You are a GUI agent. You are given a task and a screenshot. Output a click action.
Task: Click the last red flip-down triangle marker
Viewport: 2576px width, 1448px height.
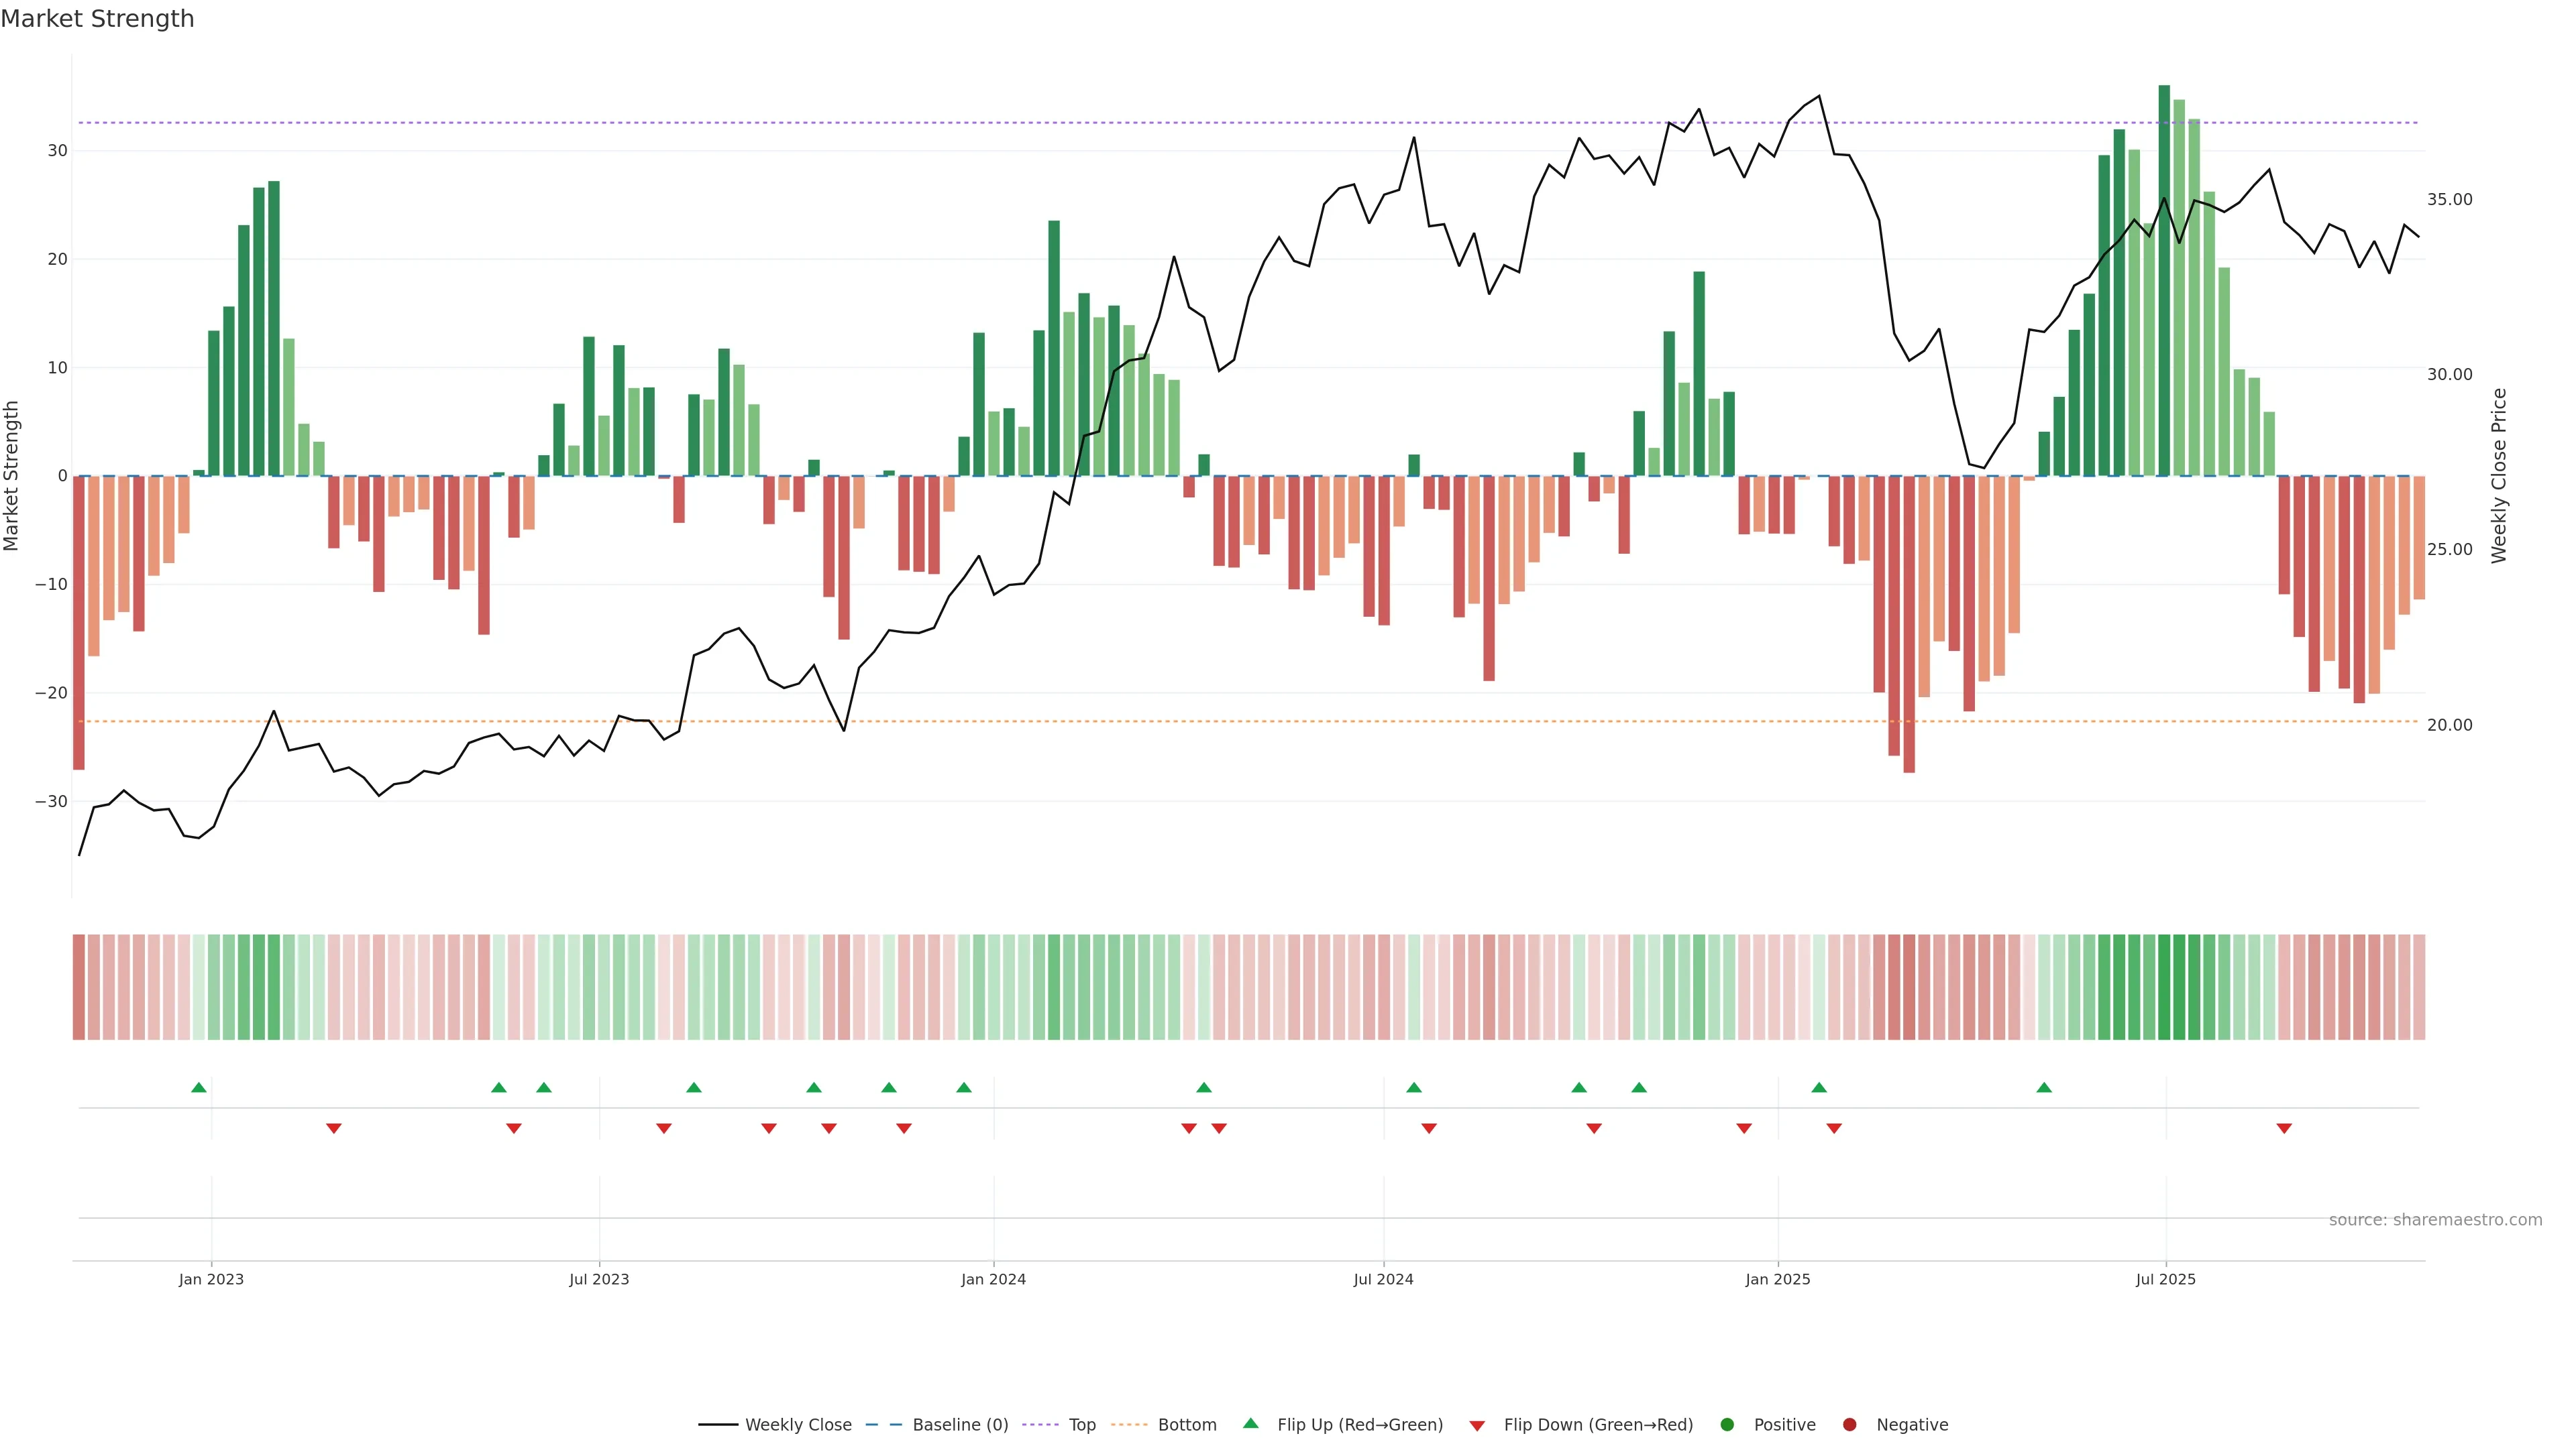(x=2284, y=1128)
